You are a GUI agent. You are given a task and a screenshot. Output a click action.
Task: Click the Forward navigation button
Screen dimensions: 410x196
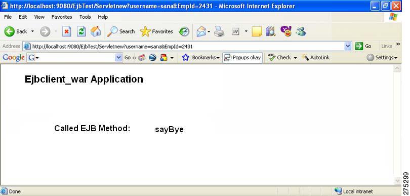point(45,32)
